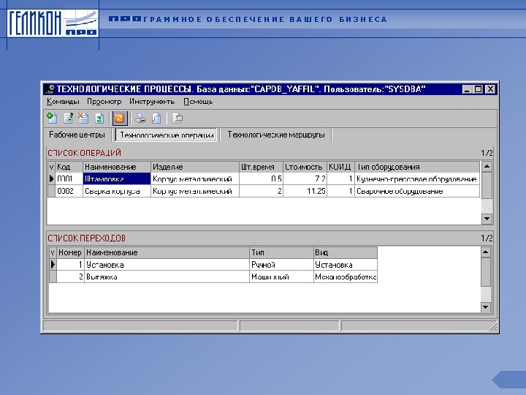Click the add new record icon

pos(52,118)
